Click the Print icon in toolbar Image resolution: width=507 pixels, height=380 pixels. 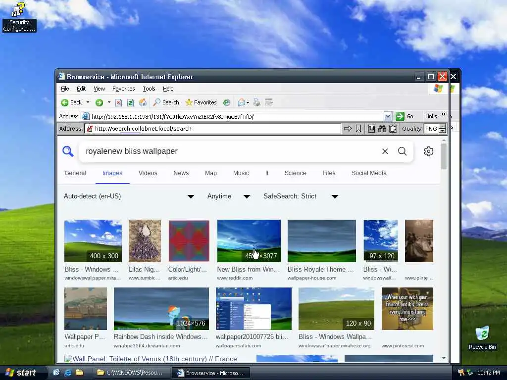[257, 102]
